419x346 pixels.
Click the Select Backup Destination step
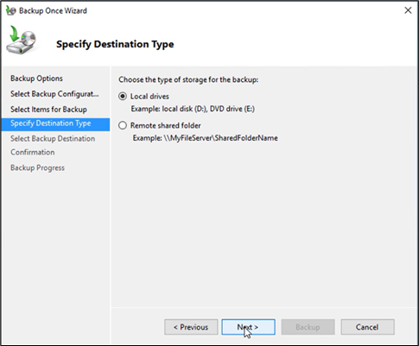tap(53, 139)
